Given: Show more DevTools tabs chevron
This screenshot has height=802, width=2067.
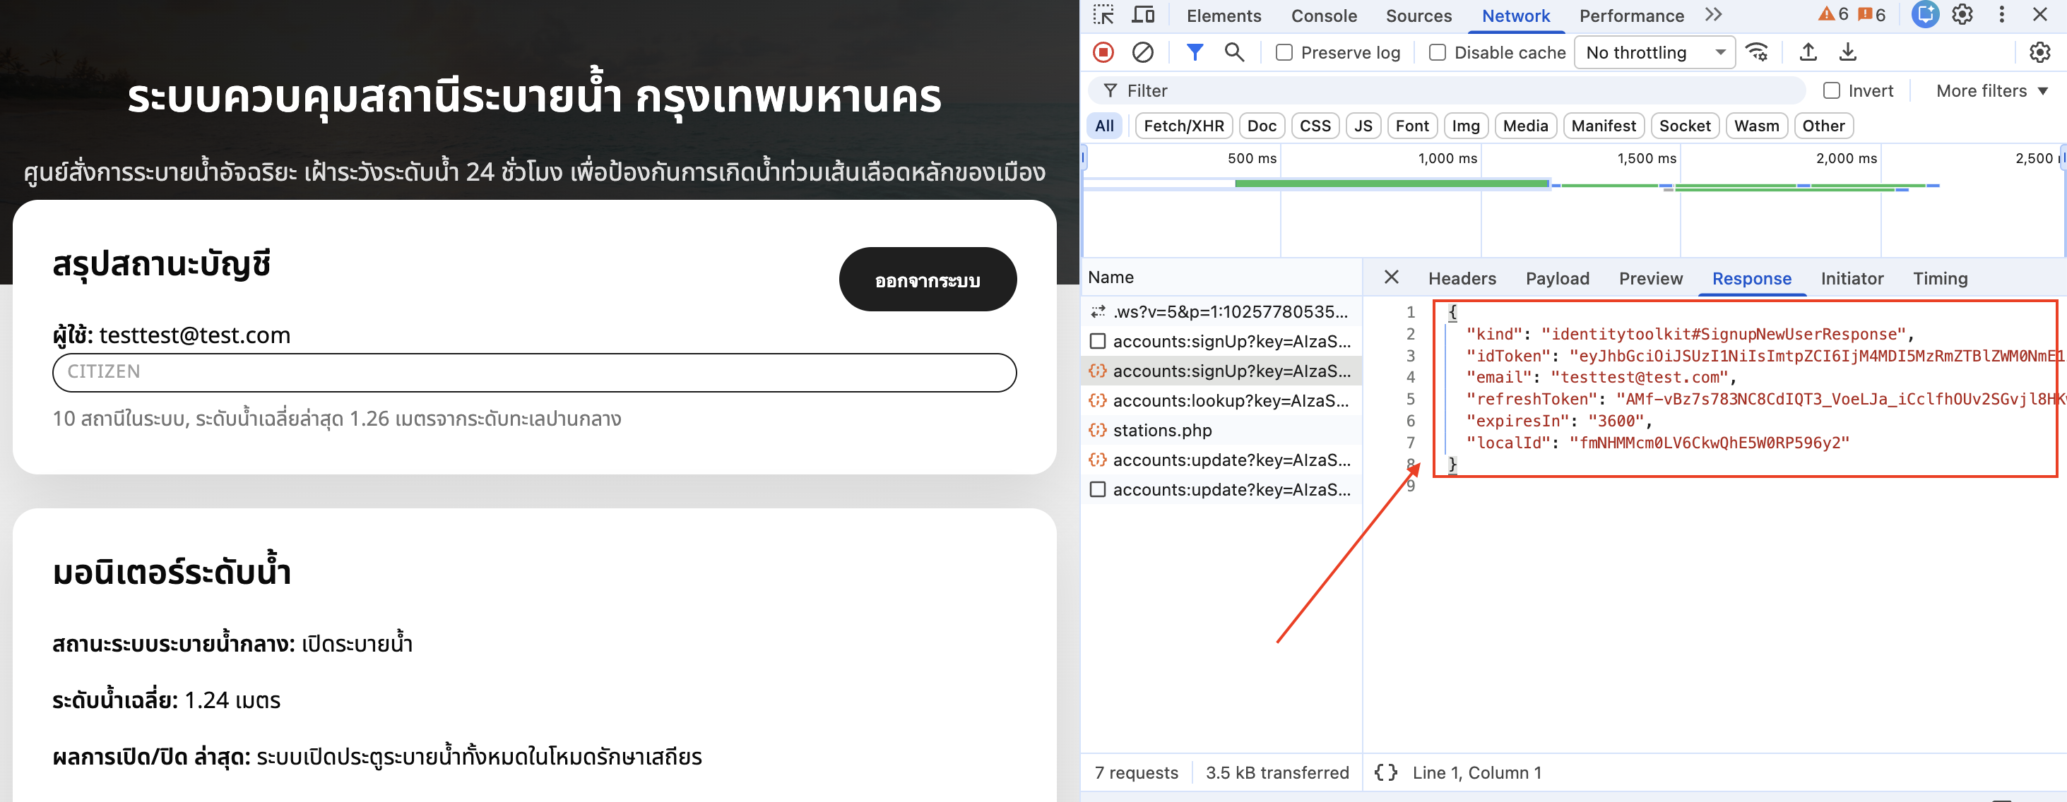Looking at the screenshot, I should 1713,16.
